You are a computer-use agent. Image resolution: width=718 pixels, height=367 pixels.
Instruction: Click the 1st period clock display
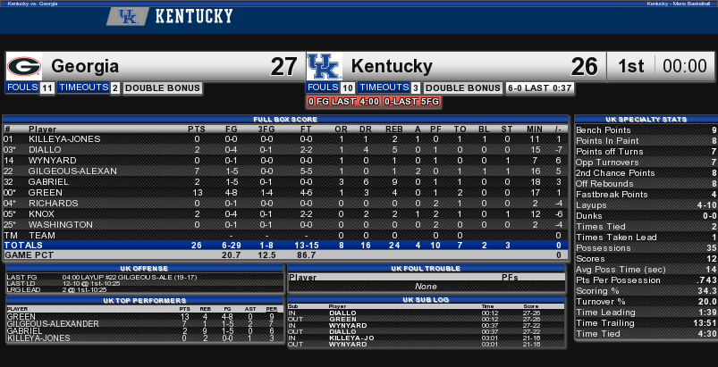click(x=663, y=67)
